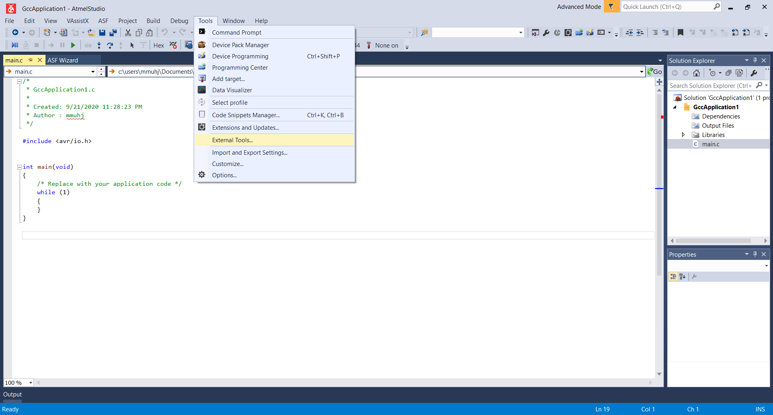This screenshot has width=773, height=415.
Task: Open the toolbar search combo box dropdown
Action: click(x=521, y=33)
